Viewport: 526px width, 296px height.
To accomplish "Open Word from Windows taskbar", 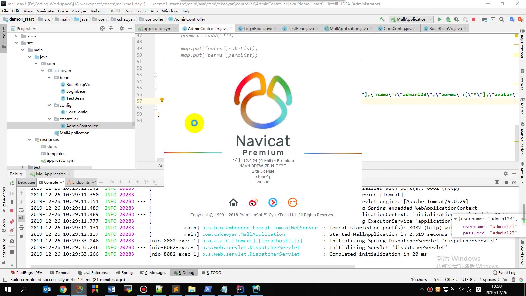I will [x=111, y=289].
